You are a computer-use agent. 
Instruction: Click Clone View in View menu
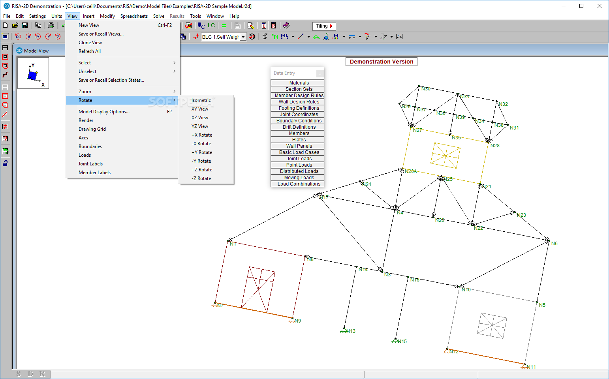[x=122, y=43]
